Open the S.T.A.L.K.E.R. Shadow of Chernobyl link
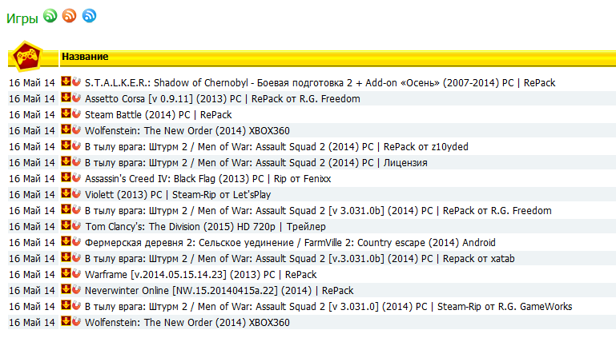This screenshot has width=616, height=338. coord(320,83)
